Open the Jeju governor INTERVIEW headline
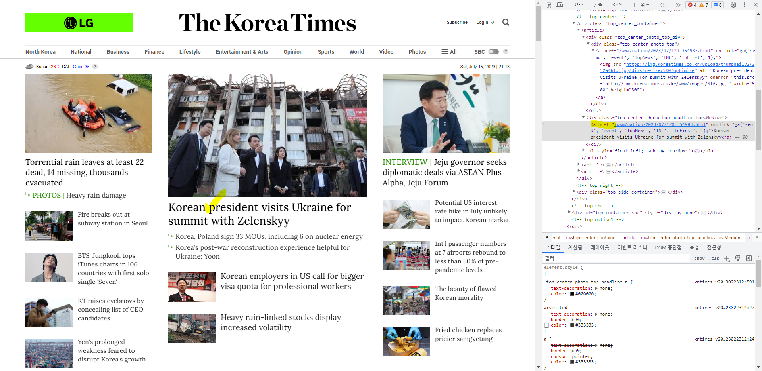The image size is (762, 371). point(444,172)
